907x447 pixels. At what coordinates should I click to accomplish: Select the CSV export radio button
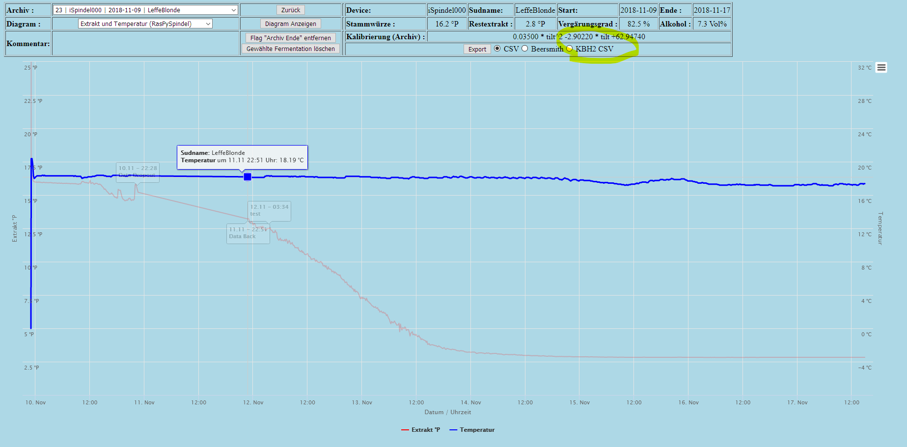[497, 49]
